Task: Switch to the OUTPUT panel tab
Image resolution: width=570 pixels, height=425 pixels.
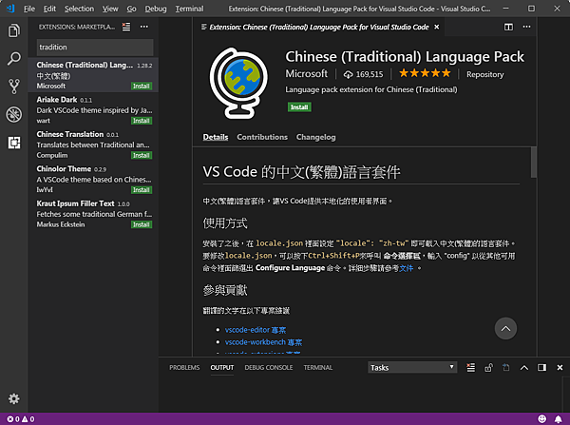Action: pos(222,368)
